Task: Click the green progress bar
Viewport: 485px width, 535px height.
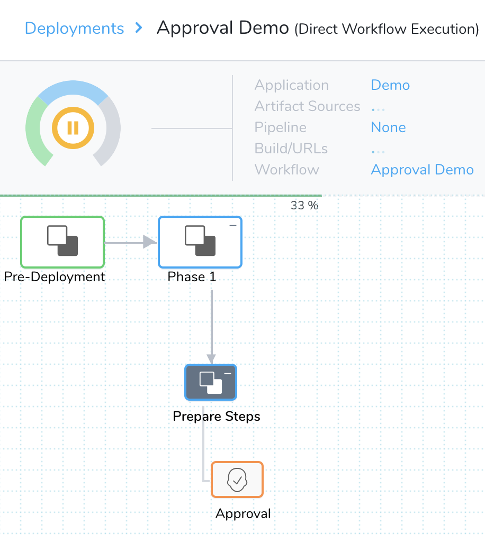Action: [160, 196]
